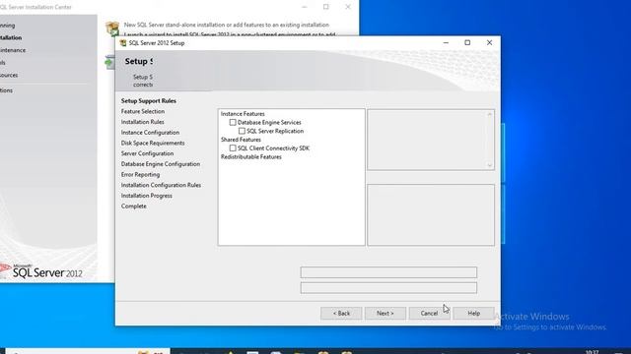Minimize the SQL Server 2012 Setup window
This screenshot has width=631, height=354.
tap(446, 42)
